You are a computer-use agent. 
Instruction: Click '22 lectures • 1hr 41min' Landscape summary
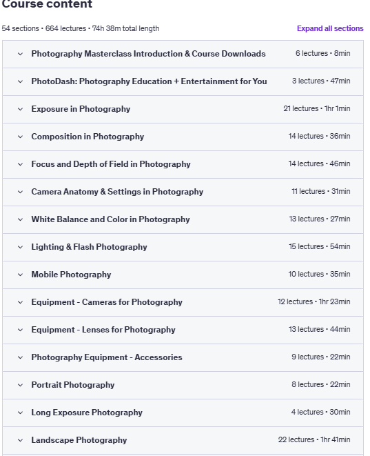[314, 439]
